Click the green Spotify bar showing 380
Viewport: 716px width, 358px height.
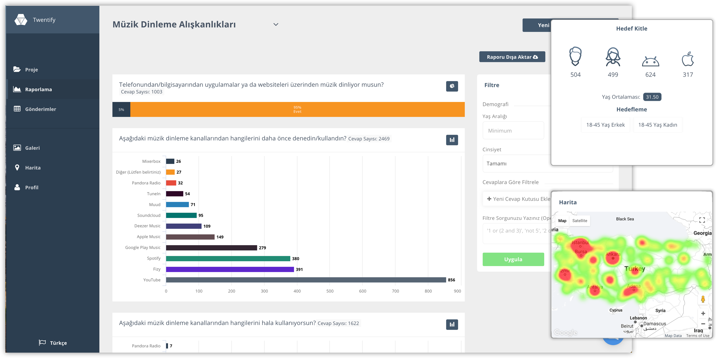[228, 258]
